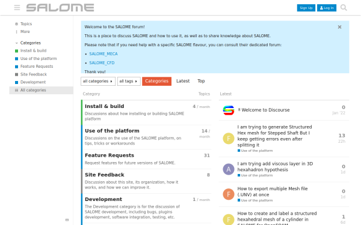This screenshot has width=361, height=225.
Task: Select All categories in sidebar
Action: pos(41,90)
